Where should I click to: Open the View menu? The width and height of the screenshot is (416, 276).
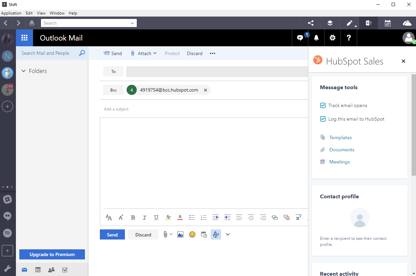coord(41,13)
